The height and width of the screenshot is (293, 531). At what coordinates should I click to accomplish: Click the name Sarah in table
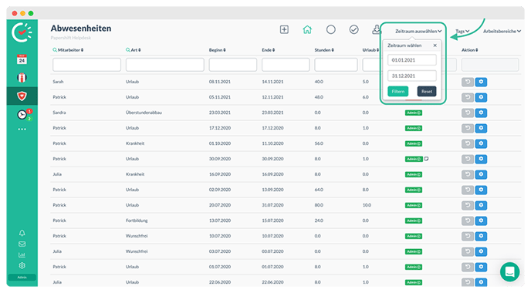tap(58, 82)
